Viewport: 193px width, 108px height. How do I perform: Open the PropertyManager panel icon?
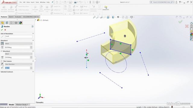point(7,23)
